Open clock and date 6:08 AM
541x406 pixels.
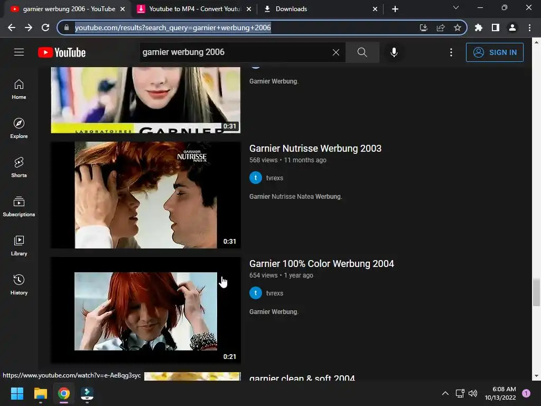(x=500, y=393)
